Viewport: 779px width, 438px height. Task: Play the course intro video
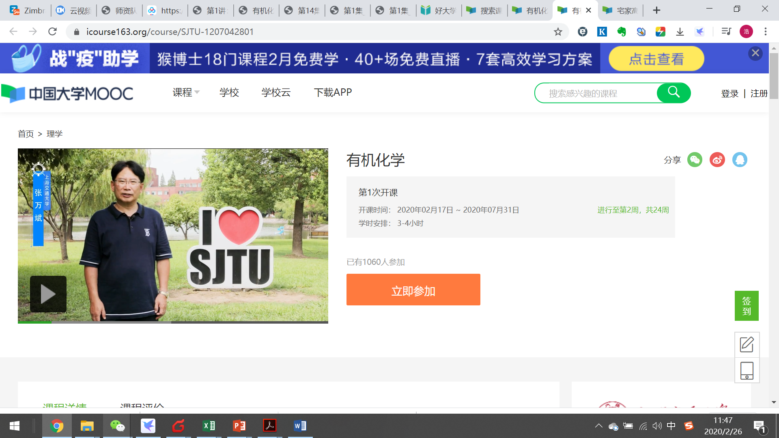pos(47,294)
